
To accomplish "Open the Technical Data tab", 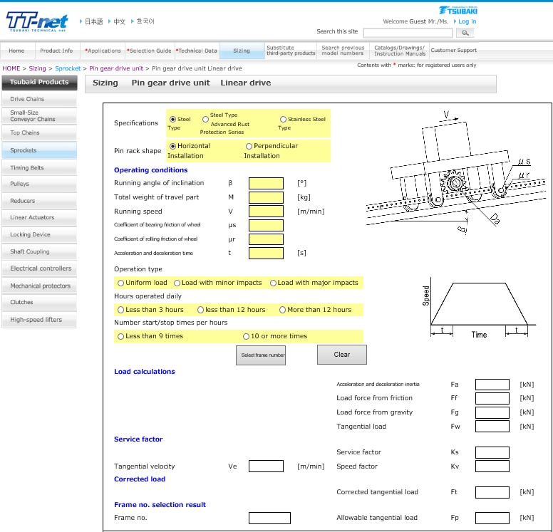I will 197,51.
